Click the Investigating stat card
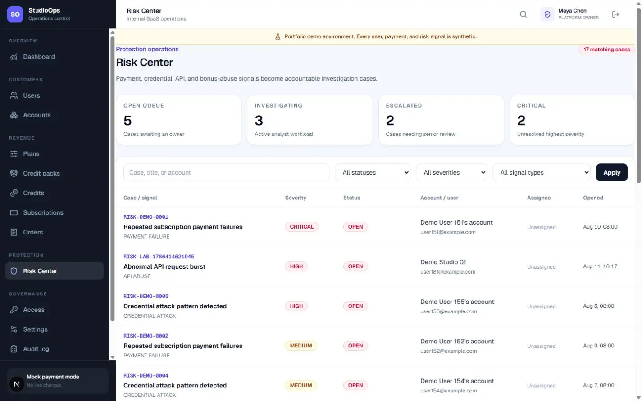Image resolution: width=642 pixels, height=401 pixels. click(310, 120)
